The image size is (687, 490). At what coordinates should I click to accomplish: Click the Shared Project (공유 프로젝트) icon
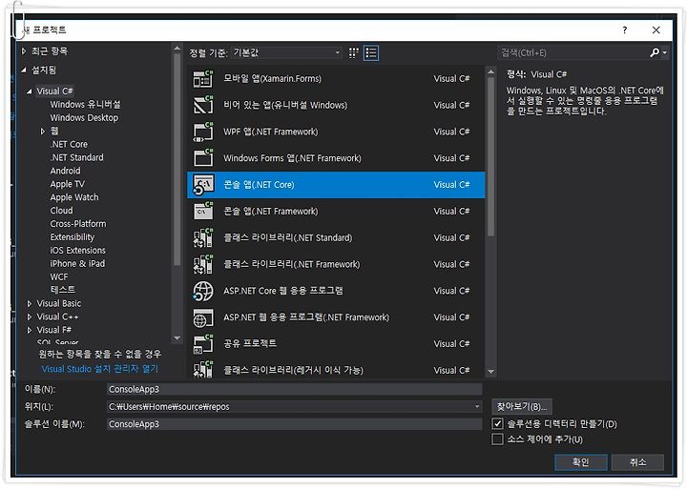(203, 344)
